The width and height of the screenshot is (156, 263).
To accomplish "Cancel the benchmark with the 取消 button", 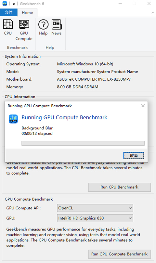I will (134, 155).
